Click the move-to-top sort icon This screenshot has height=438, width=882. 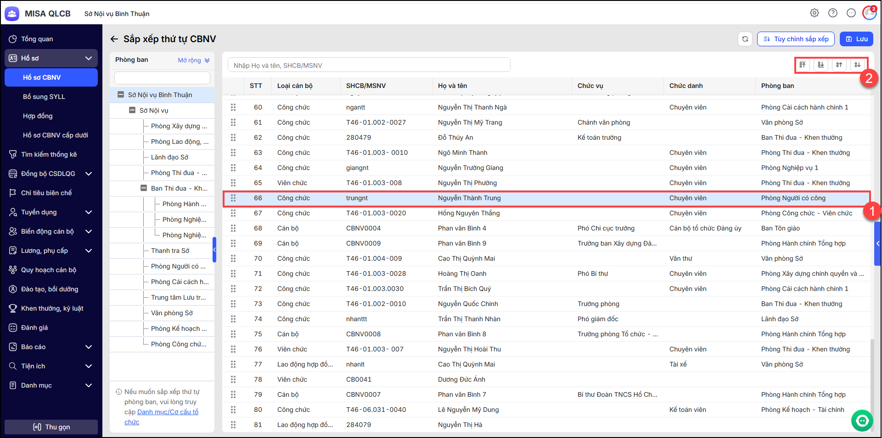[x=803, y=65]
